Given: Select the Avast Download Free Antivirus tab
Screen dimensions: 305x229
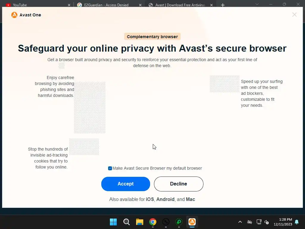Looking at the screenshot, I should [180, 5].
